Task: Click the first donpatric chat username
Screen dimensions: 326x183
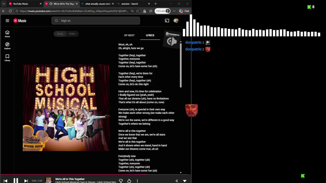Action: click(x=193, y=42)
